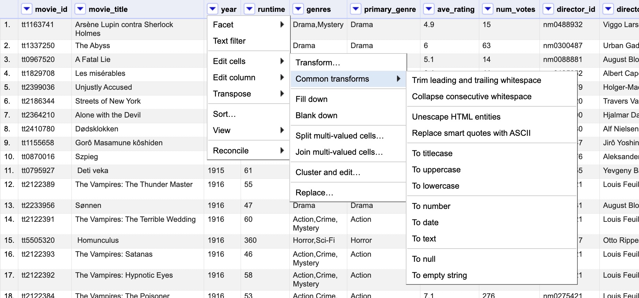Convert cells To lowercase
This screenshot has width=639, height=298.
coord(492,186)
